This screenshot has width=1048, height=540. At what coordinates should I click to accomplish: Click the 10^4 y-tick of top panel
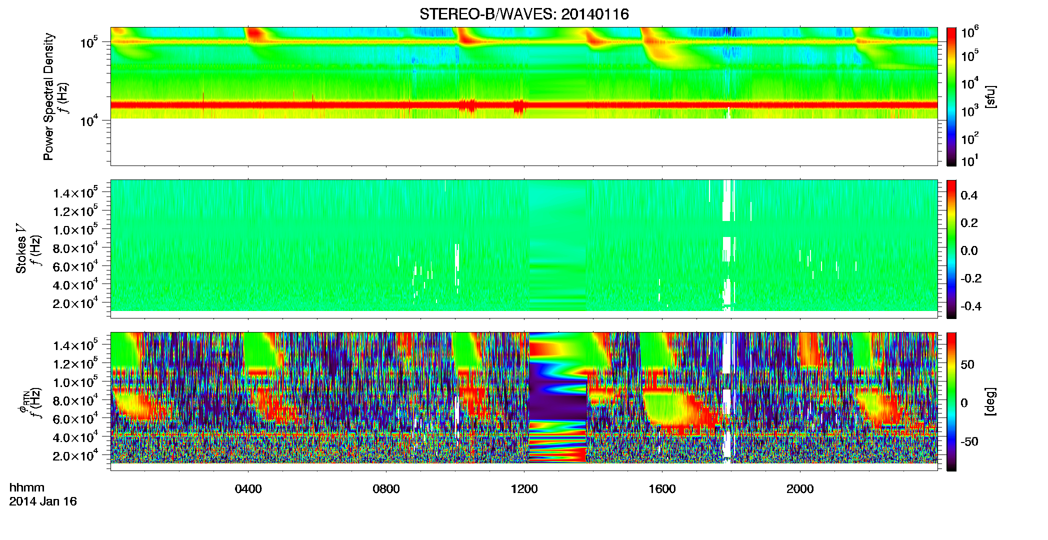(89, 120)
